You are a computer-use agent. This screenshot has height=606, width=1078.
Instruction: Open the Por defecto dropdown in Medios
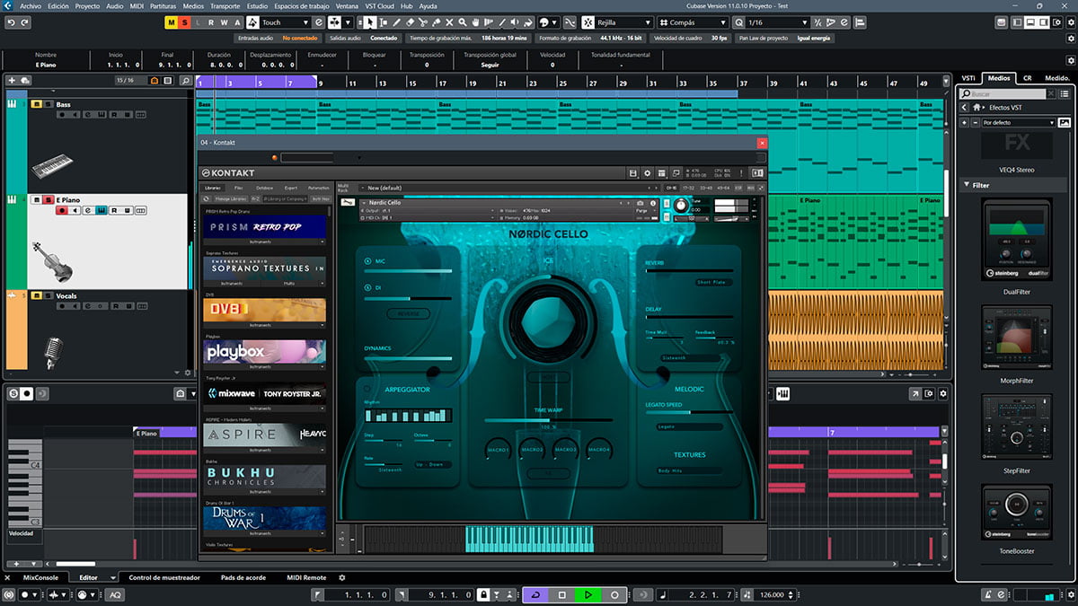tap(1019, 122)
